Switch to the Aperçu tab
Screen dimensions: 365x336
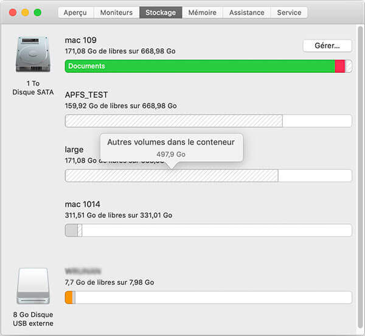(x=75, y=13)
